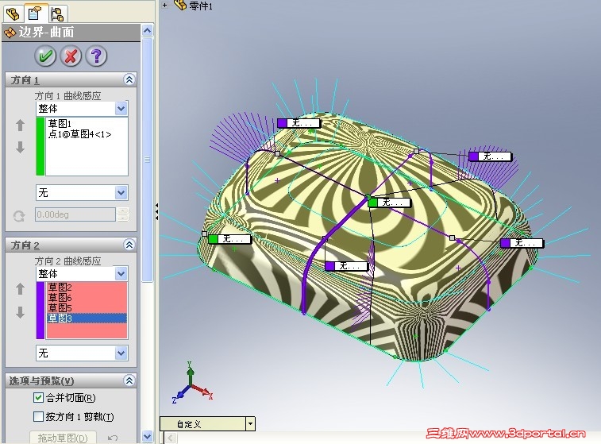Viewport: 601px width, 444px height.
Task: Move direction 2 curve up with arrow
Action: [x=21, y=289]
